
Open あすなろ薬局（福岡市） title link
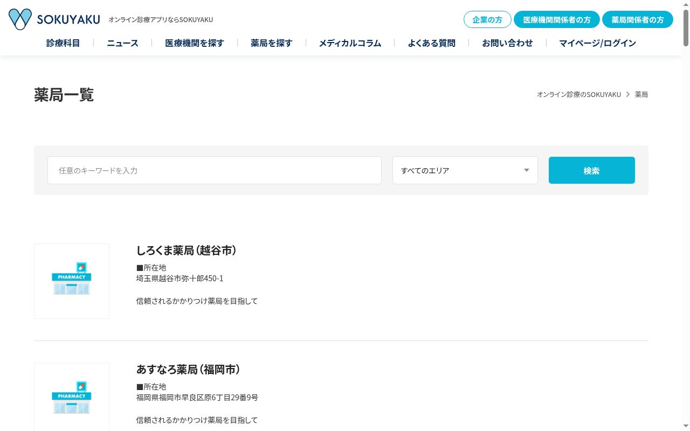[x=188, y=370]
